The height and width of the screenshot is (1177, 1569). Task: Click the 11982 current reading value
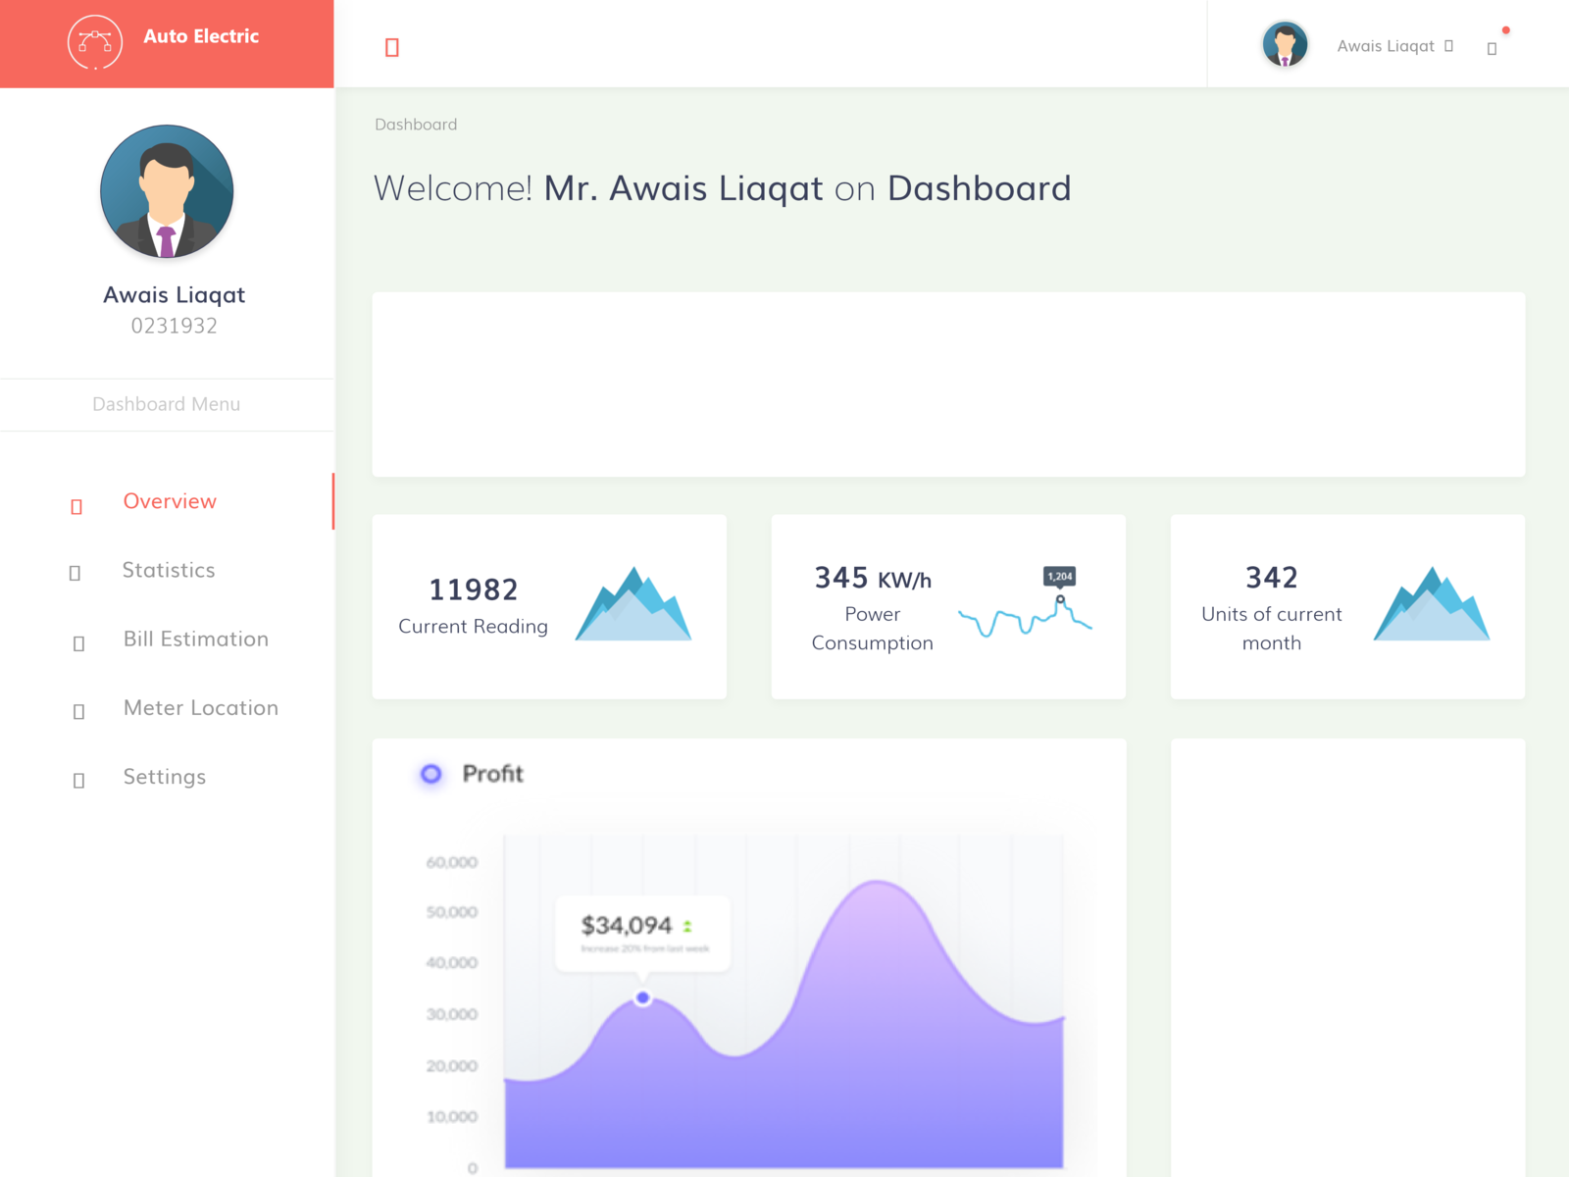[x=474, y=589]
